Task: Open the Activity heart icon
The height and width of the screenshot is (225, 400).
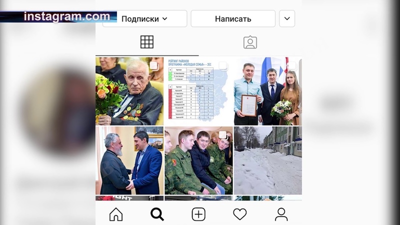Action: coord(240,214)
